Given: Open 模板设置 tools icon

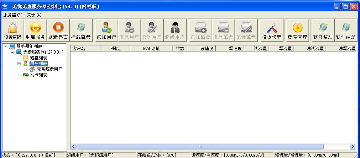Looking at the screenshot, I should pos(272,28).
